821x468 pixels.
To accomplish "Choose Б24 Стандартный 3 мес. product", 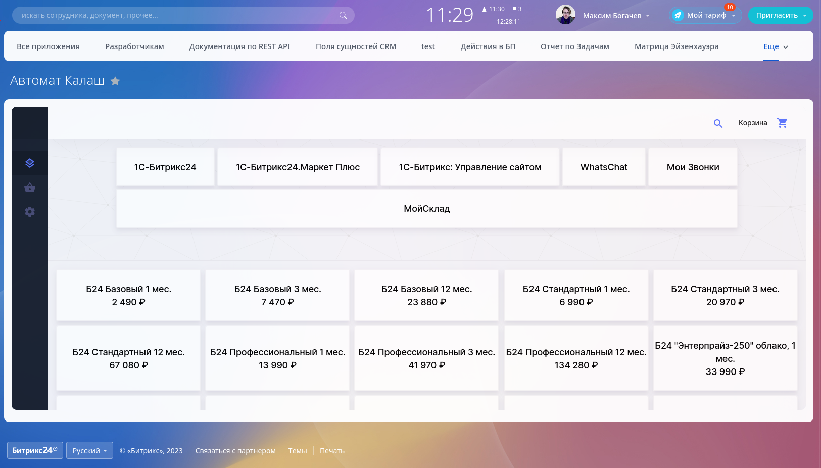I will [725, 296].
